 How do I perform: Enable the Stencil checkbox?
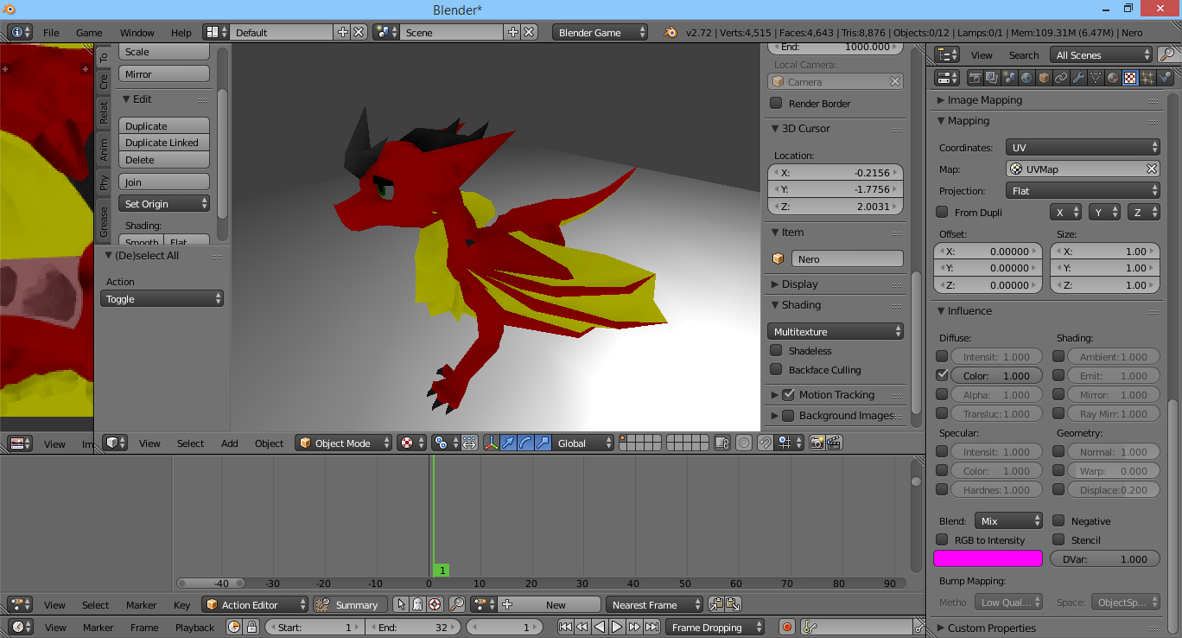[1058, 539]
